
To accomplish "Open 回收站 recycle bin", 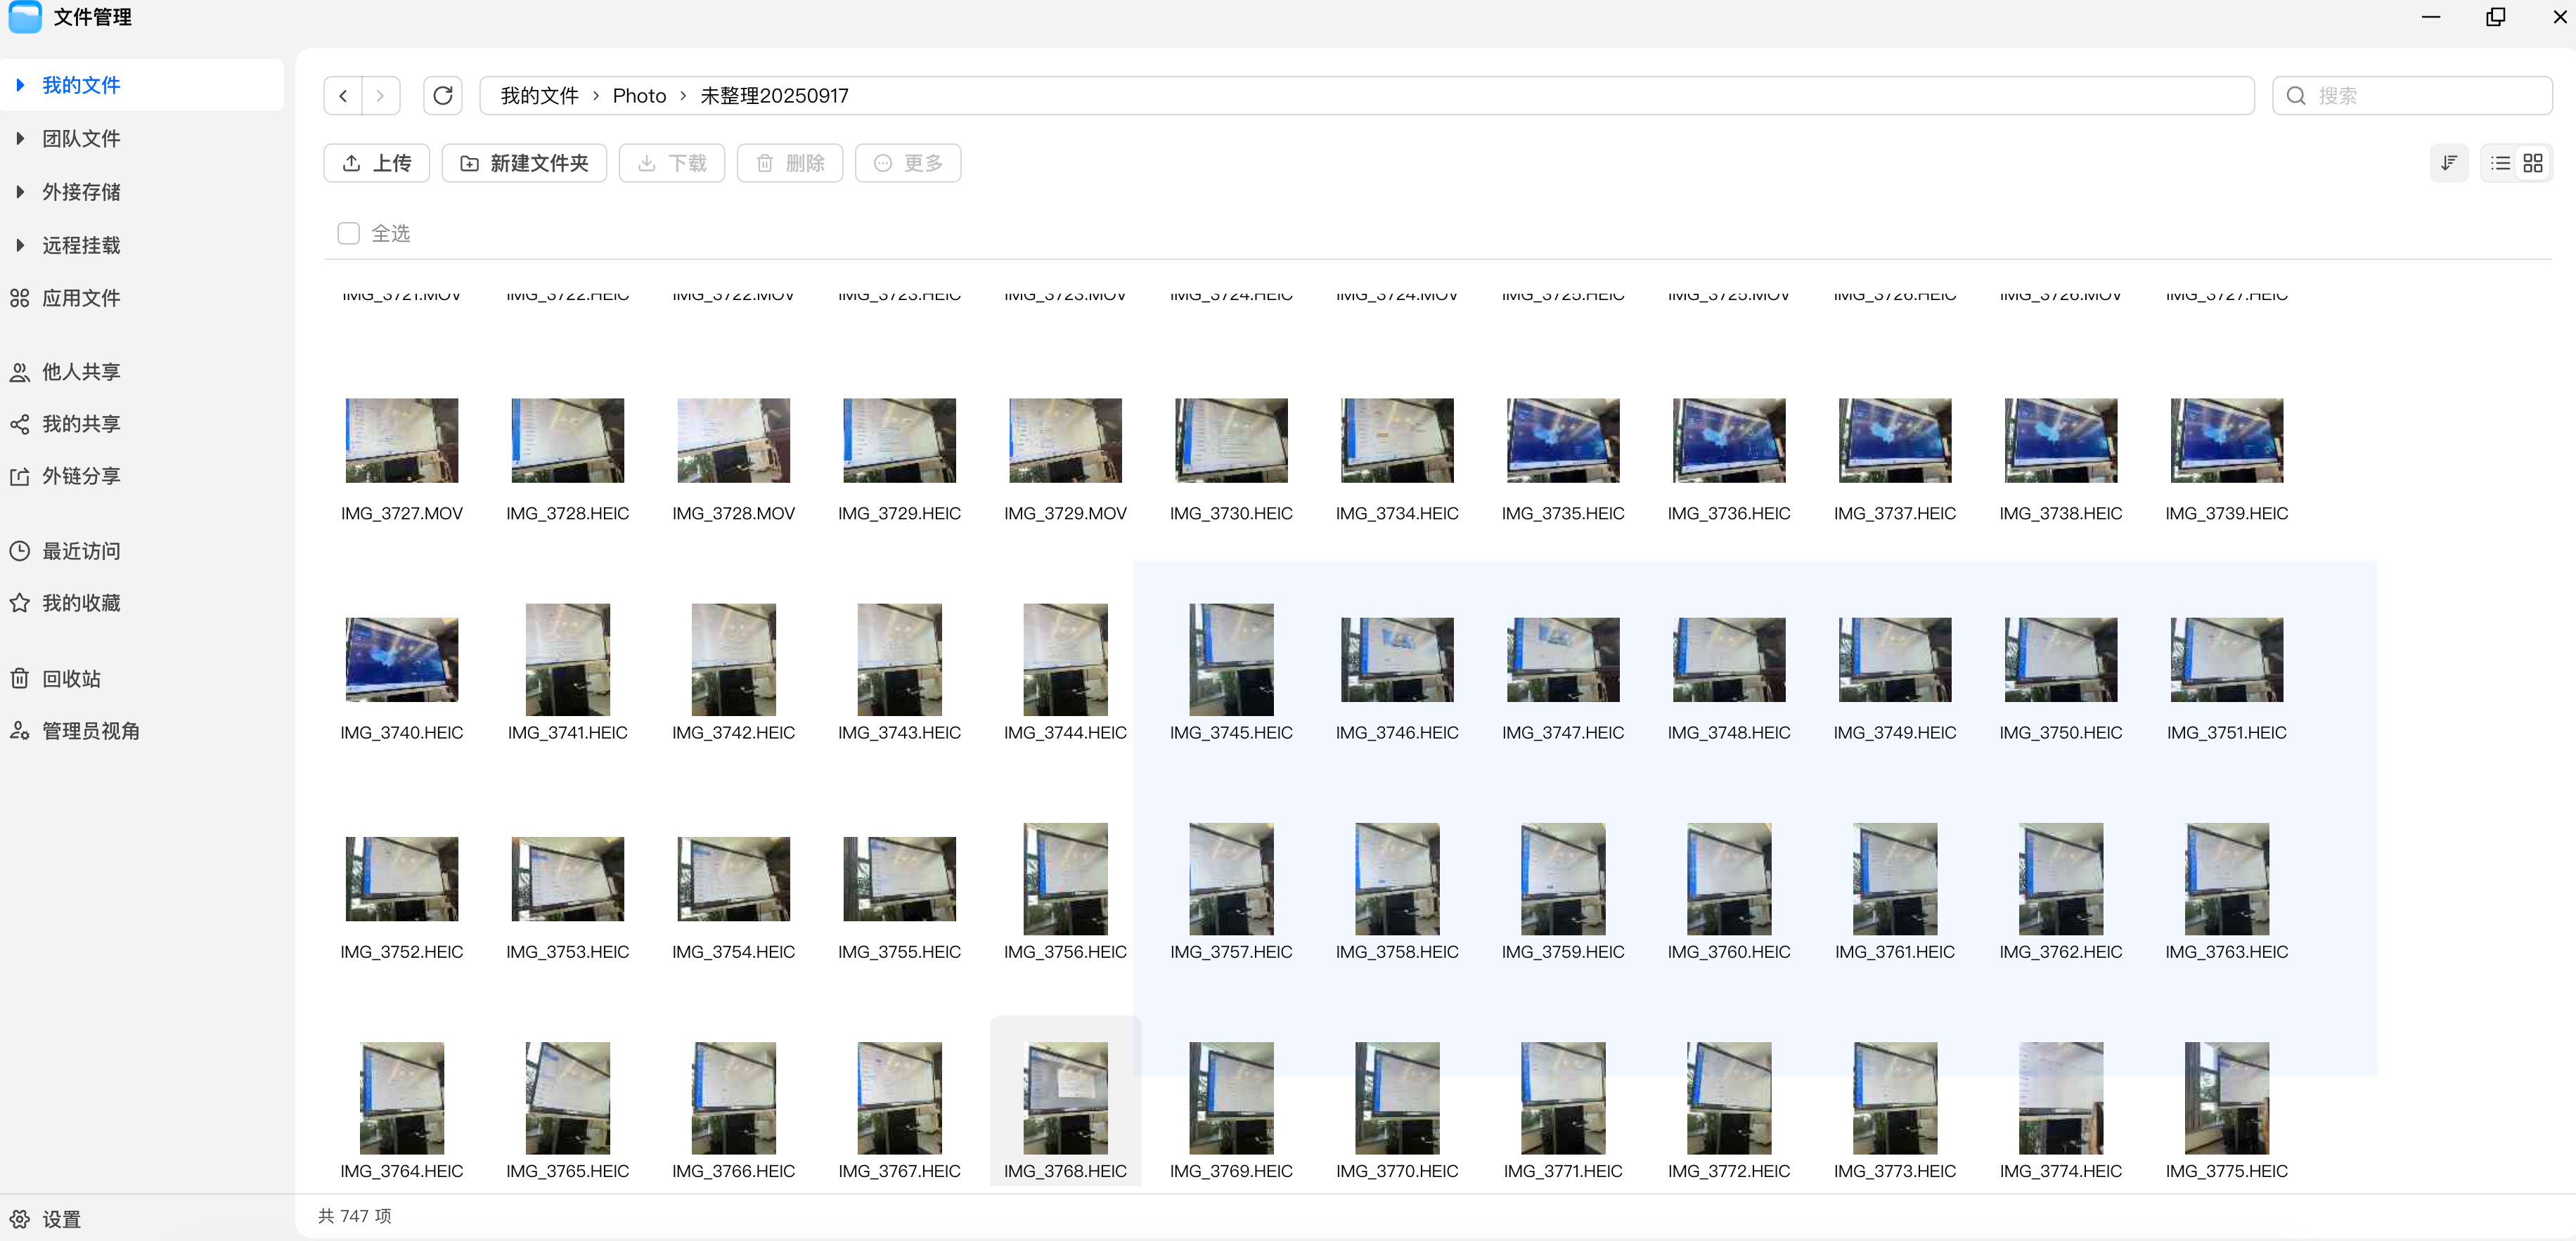I will (72, 678).
